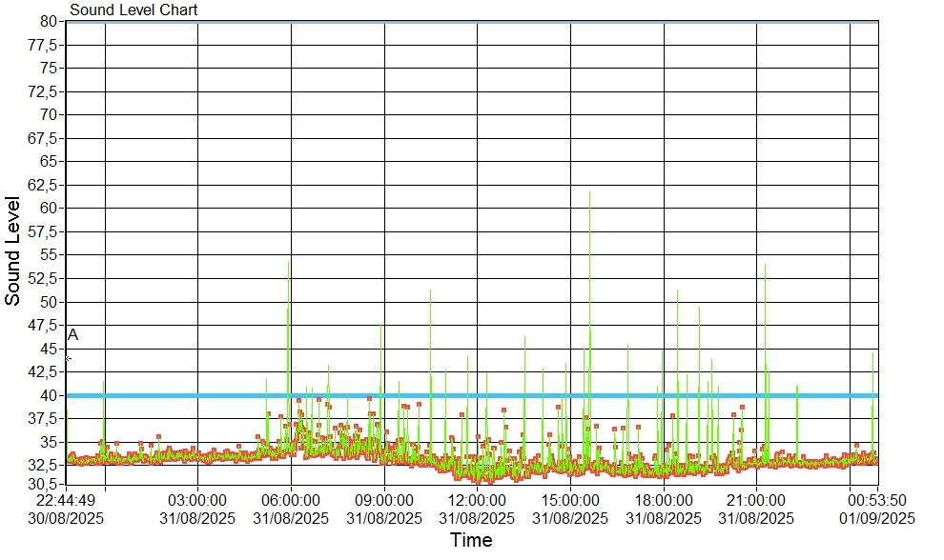Click the 12:00:00 x-axis tick label

point(477,500)
